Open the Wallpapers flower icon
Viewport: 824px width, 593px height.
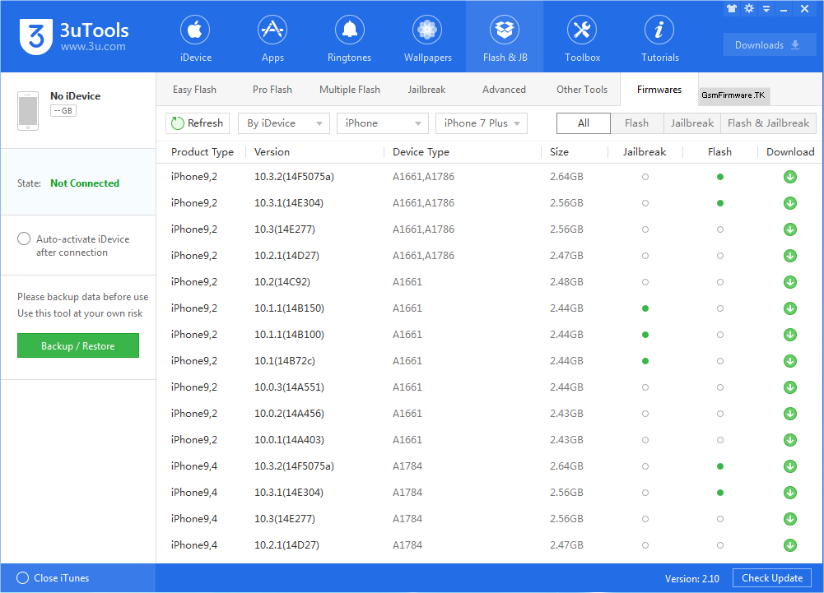[x=427, y=30]
